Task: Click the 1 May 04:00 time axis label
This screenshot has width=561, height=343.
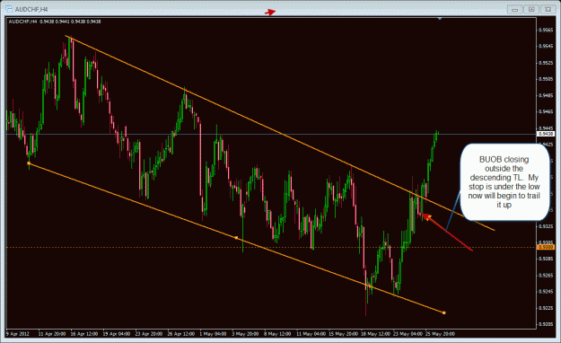Action: [x=213, y=334]
